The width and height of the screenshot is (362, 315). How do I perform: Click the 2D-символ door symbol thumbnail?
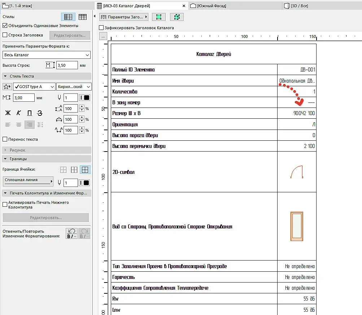coord(297,172)
